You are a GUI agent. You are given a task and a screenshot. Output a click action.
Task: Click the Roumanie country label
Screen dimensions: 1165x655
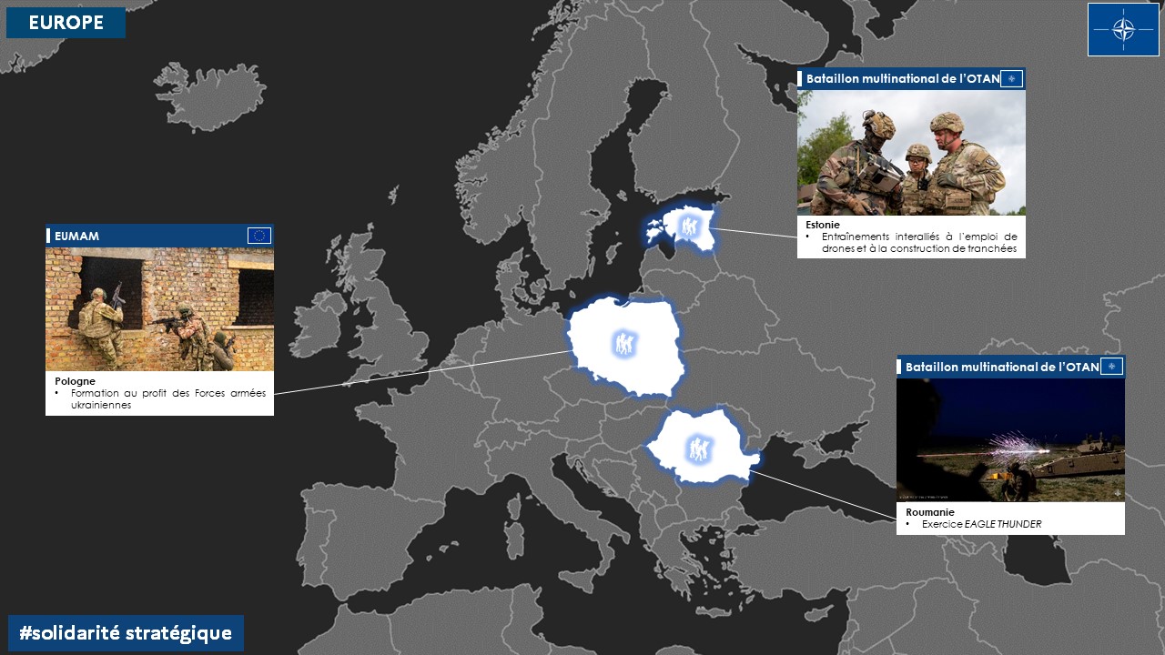(928, 512)
